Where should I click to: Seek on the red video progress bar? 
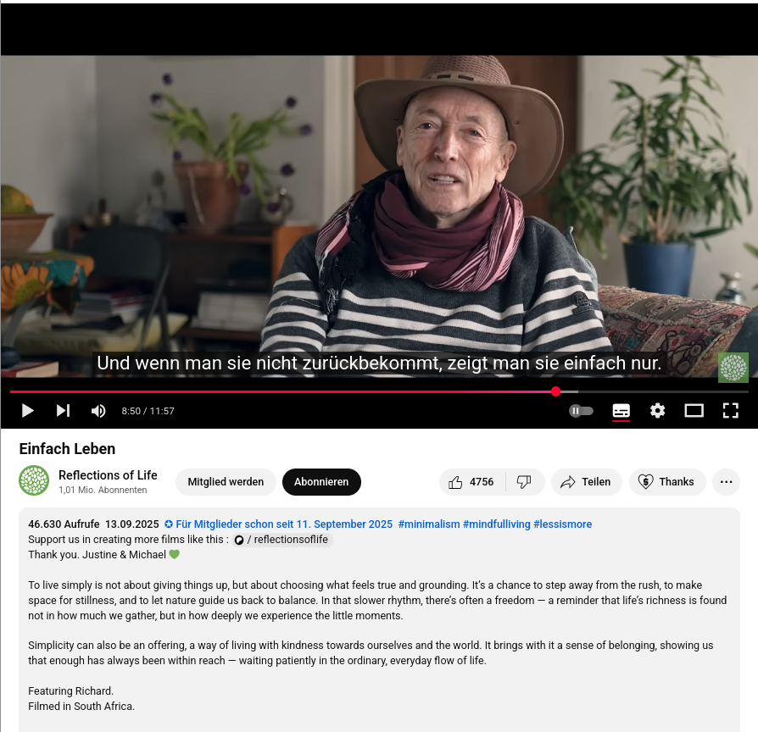coord(379,392)
